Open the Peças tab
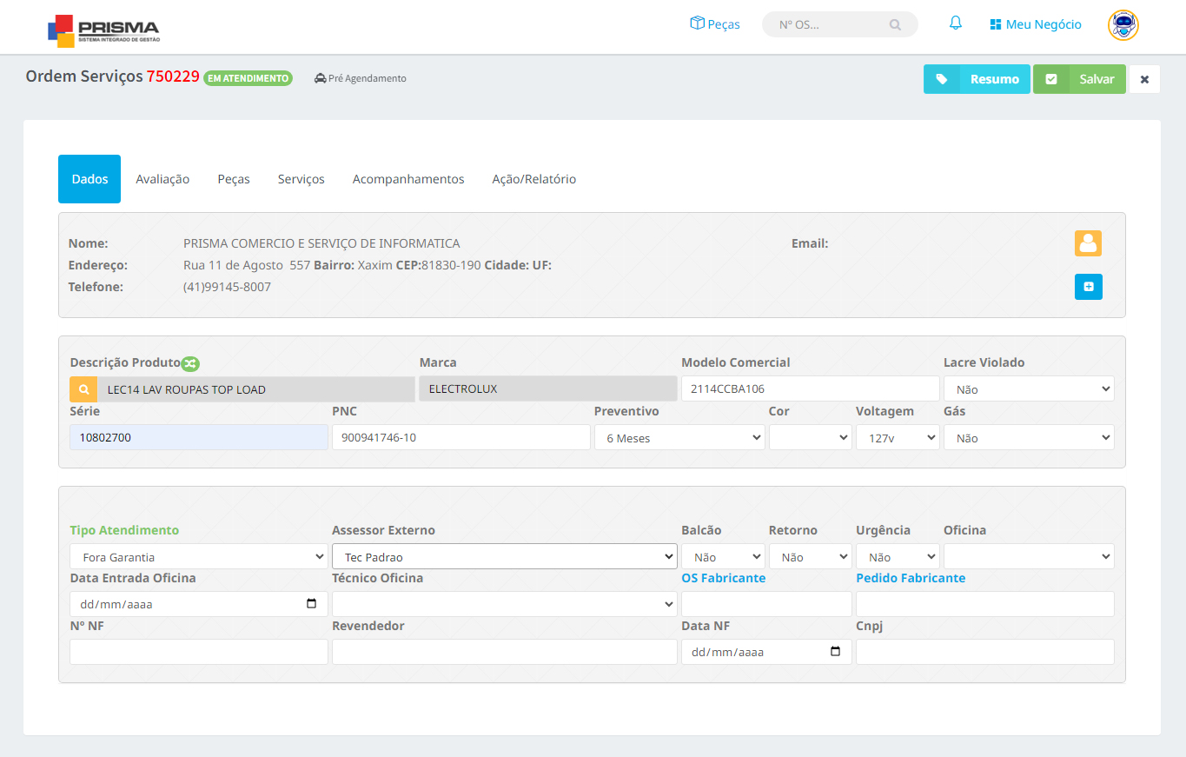This screenshot has width=1186, height=757. point(234,179)
